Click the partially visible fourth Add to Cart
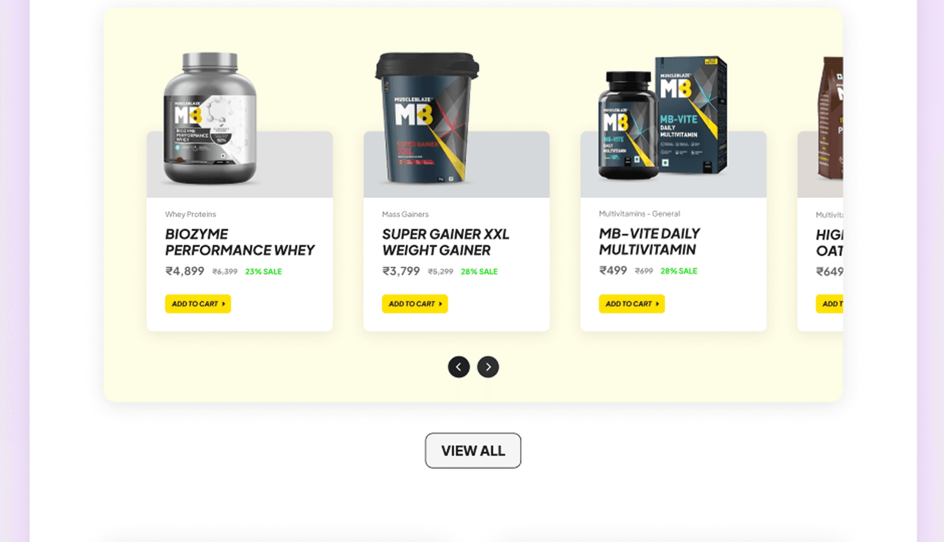944x542 pixels. tap(830, 304)
